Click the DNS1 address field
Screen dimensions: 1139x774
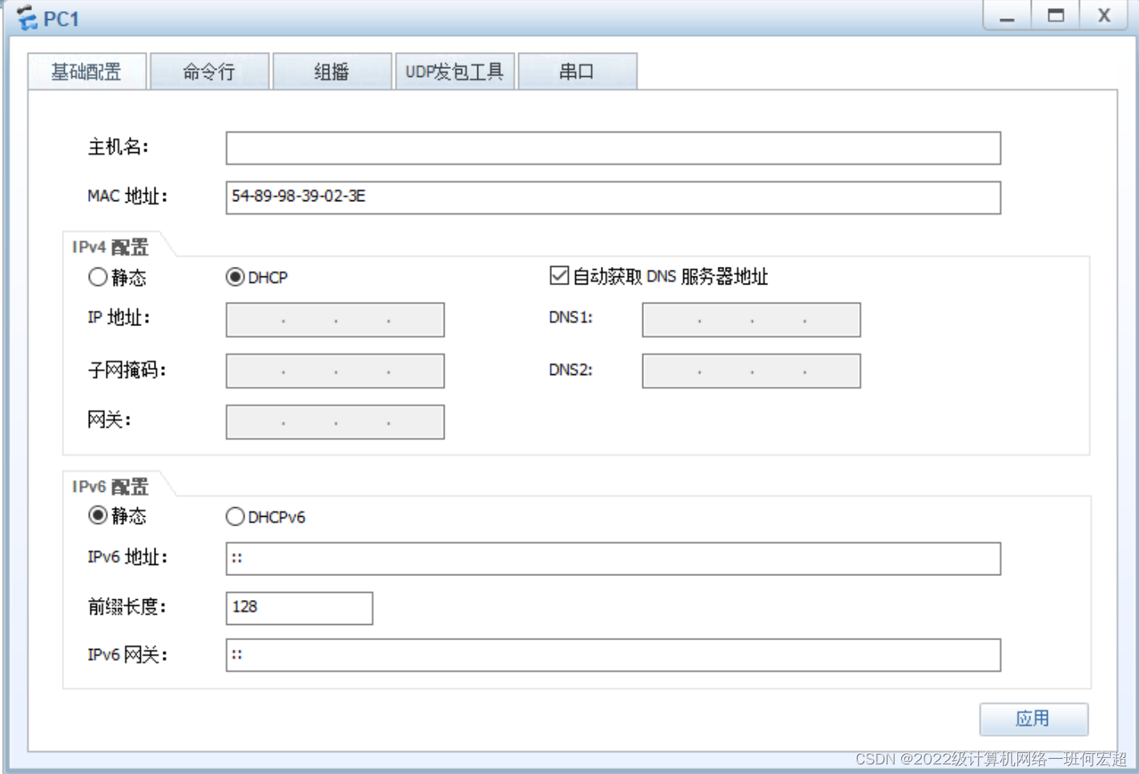click(x=751, y=320)
